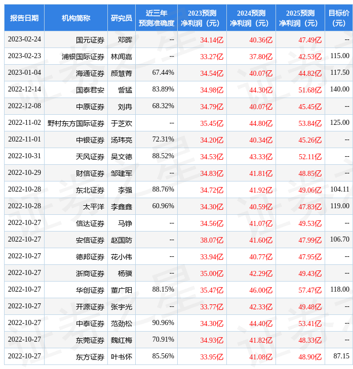Click accuracy value 67.44%
The width and height of the screenshot is (353, 369).
pos(163,72)
